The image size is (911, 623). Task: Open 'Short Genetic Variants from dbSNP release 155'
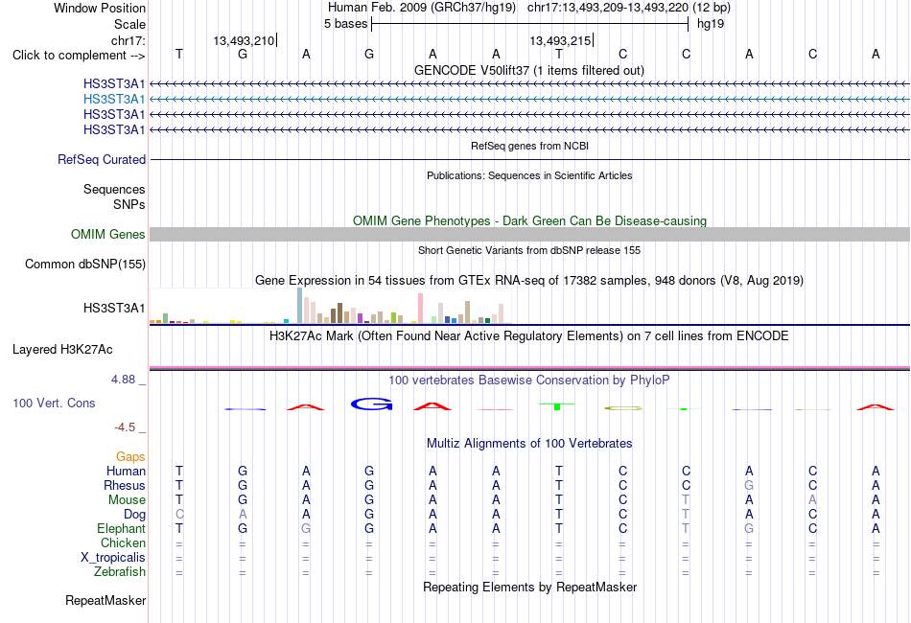pyautogui.click(x=529, y=250)
